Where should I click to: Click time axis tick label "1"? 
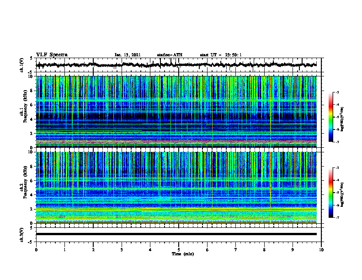click(x=64, y=250)
